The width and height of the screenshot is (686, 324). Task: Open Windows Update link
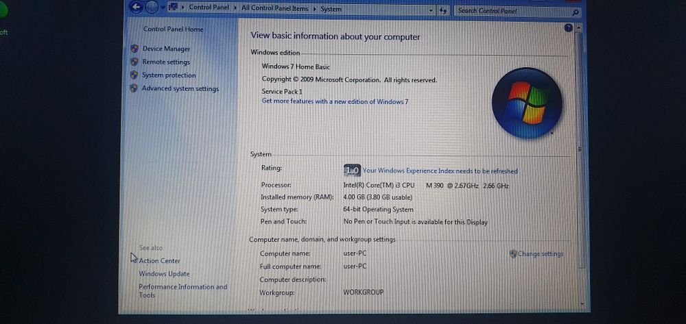164,274
